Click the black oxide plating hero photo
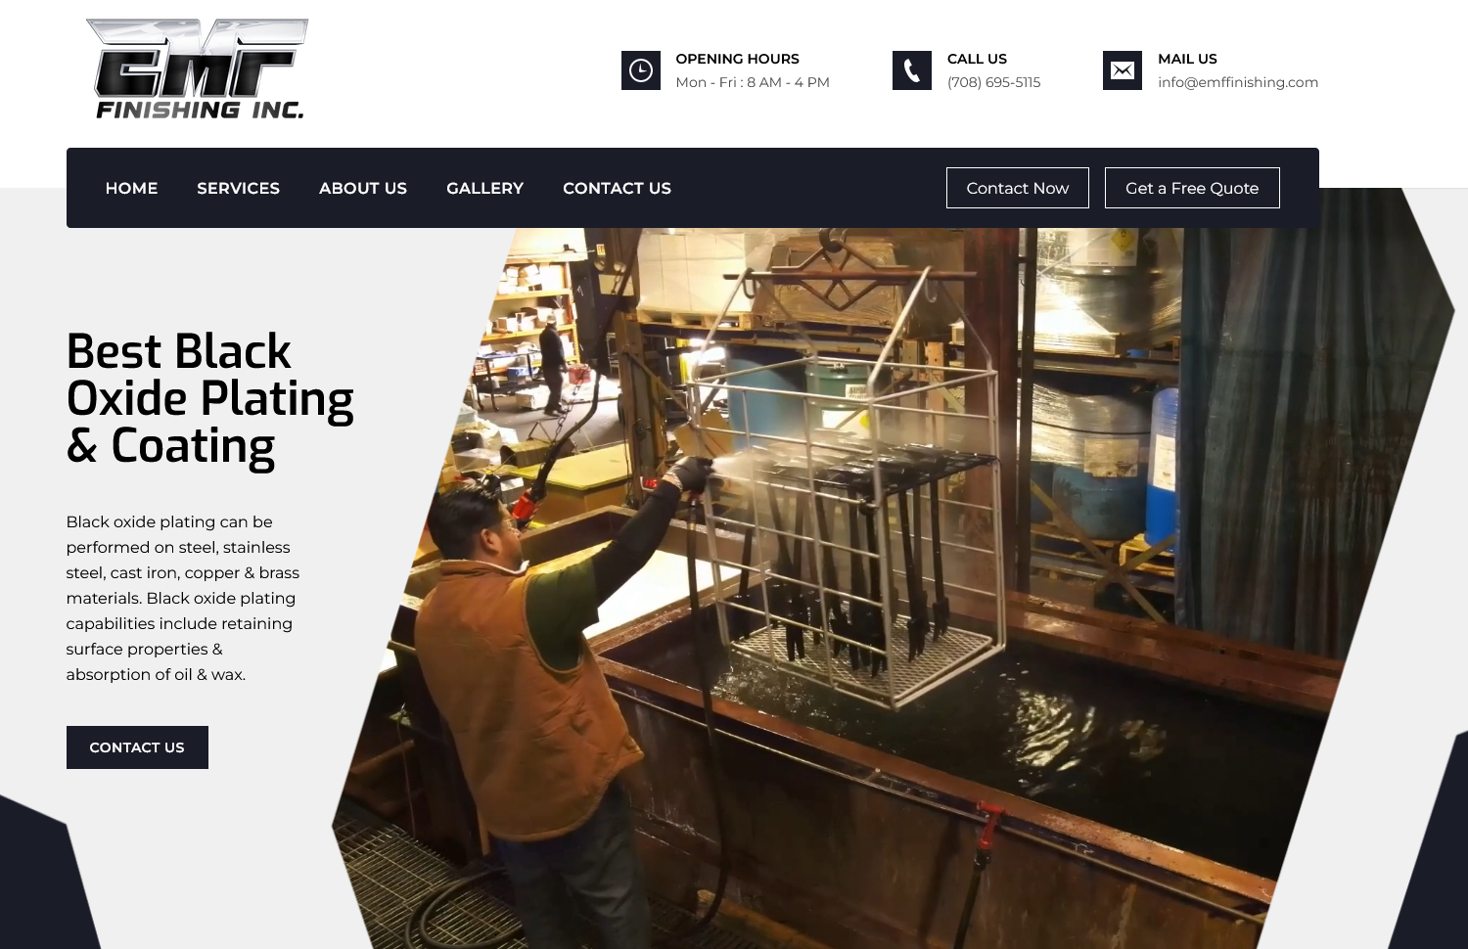 891,587
